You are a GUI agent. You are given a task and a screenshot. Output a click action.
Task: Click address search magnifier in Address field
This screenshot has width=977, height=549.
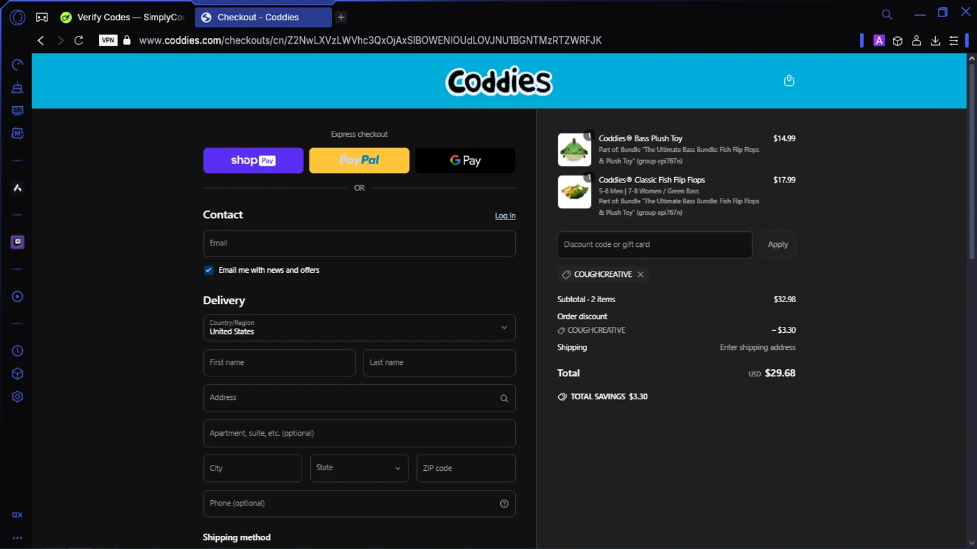tap(503, 399)
